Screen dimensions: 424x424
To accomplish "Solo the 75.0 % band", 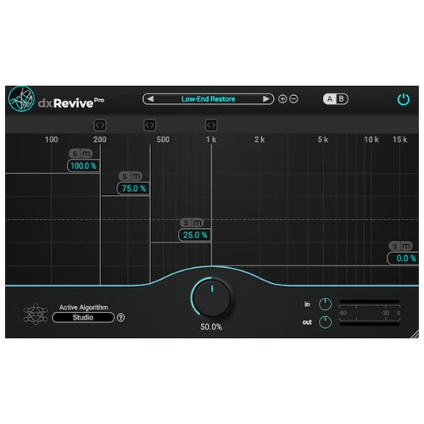I will (x=125, y=176).
